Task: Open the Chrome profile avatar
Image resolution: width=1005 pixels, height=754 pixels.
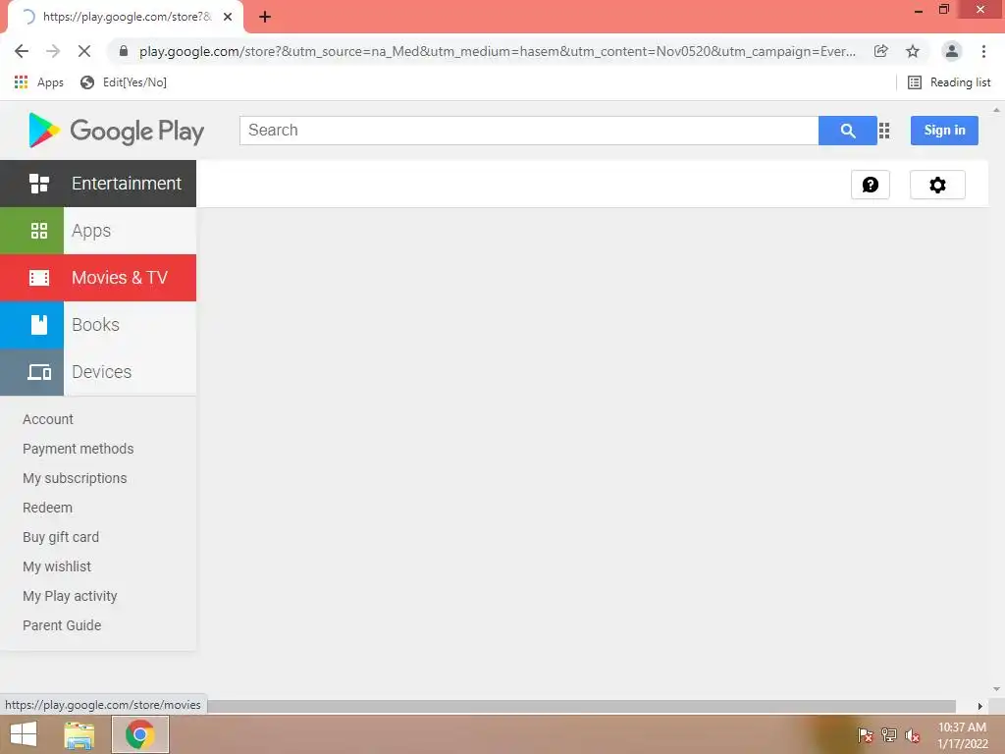Action: (952, 51)
